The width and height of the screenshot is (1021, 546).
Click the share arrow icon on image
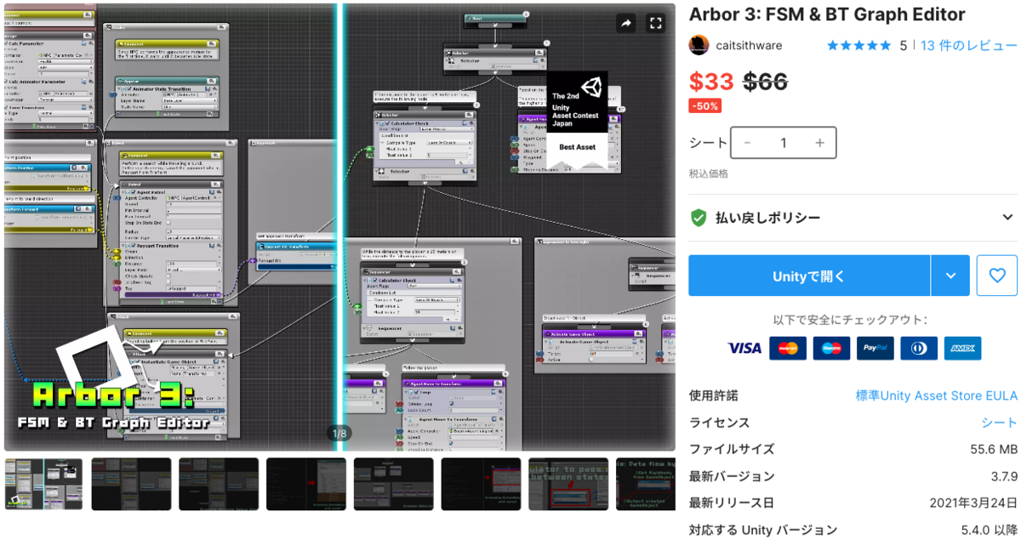click(626, 24)
